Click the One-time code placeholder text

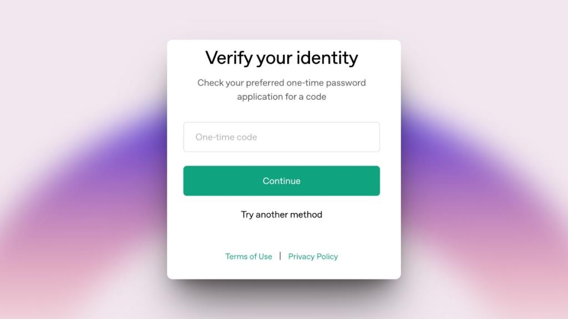point(226,137)
